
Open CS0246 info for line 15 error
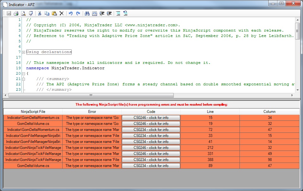click(151, 118)
